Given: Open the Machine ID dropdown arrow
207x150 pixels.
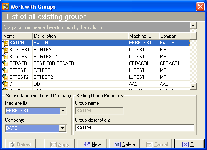Looking at the screenshot, I should coord(63,111).
